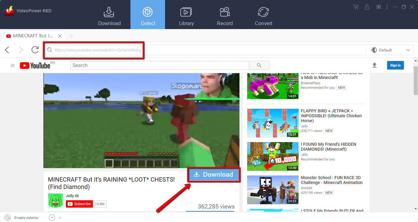Image resolution: width=418 pixels, height=222 pixels.
Task: Add a new browser tab
Action: coord(71,36)
